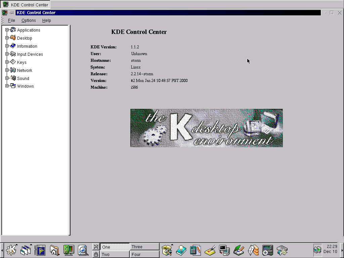Launch the home directory folder icon

[54, 250]
